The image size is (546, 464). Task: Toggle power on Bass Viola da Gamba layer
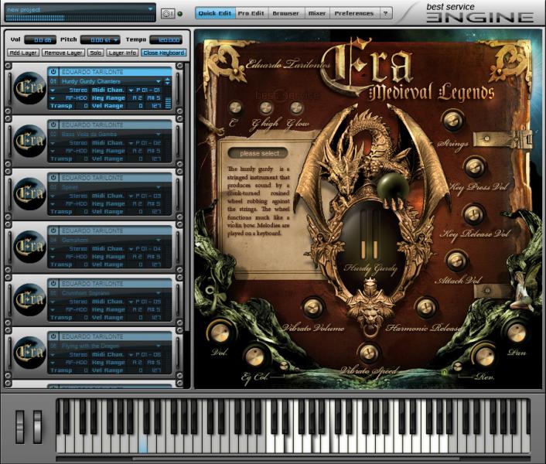point(53,125)
